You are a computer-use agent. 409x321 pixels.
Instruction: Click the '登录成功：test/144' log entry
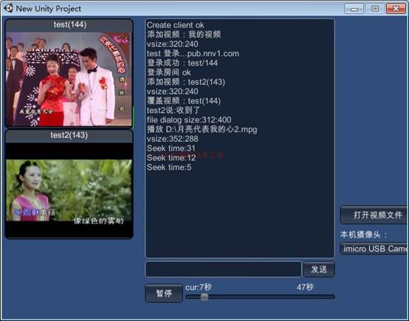[182, 63]
